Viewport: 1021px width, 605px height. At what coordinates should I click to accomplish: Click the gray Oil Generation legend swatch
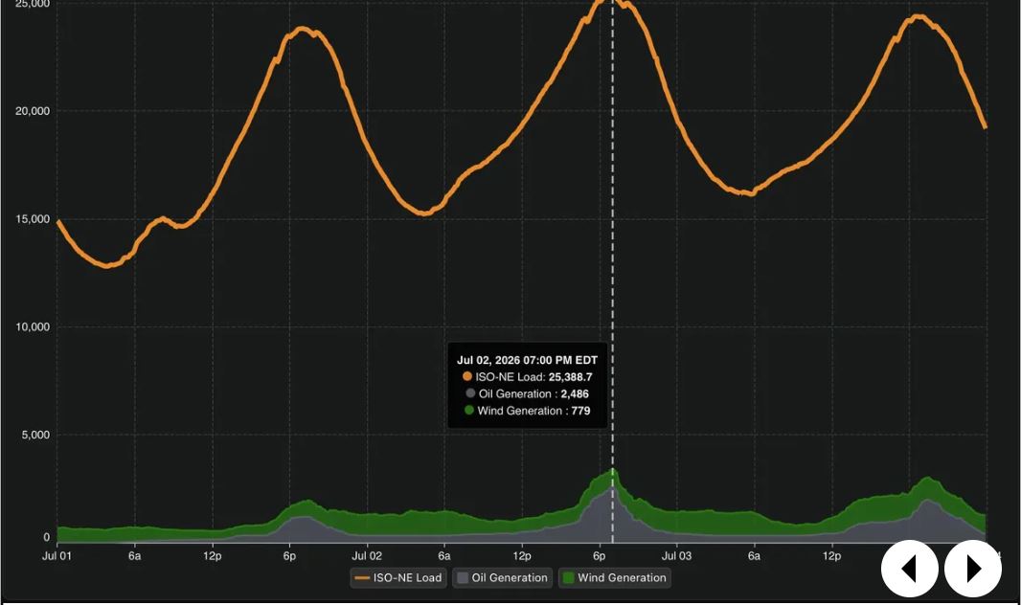pyautogui.click(x=463, y=577)
